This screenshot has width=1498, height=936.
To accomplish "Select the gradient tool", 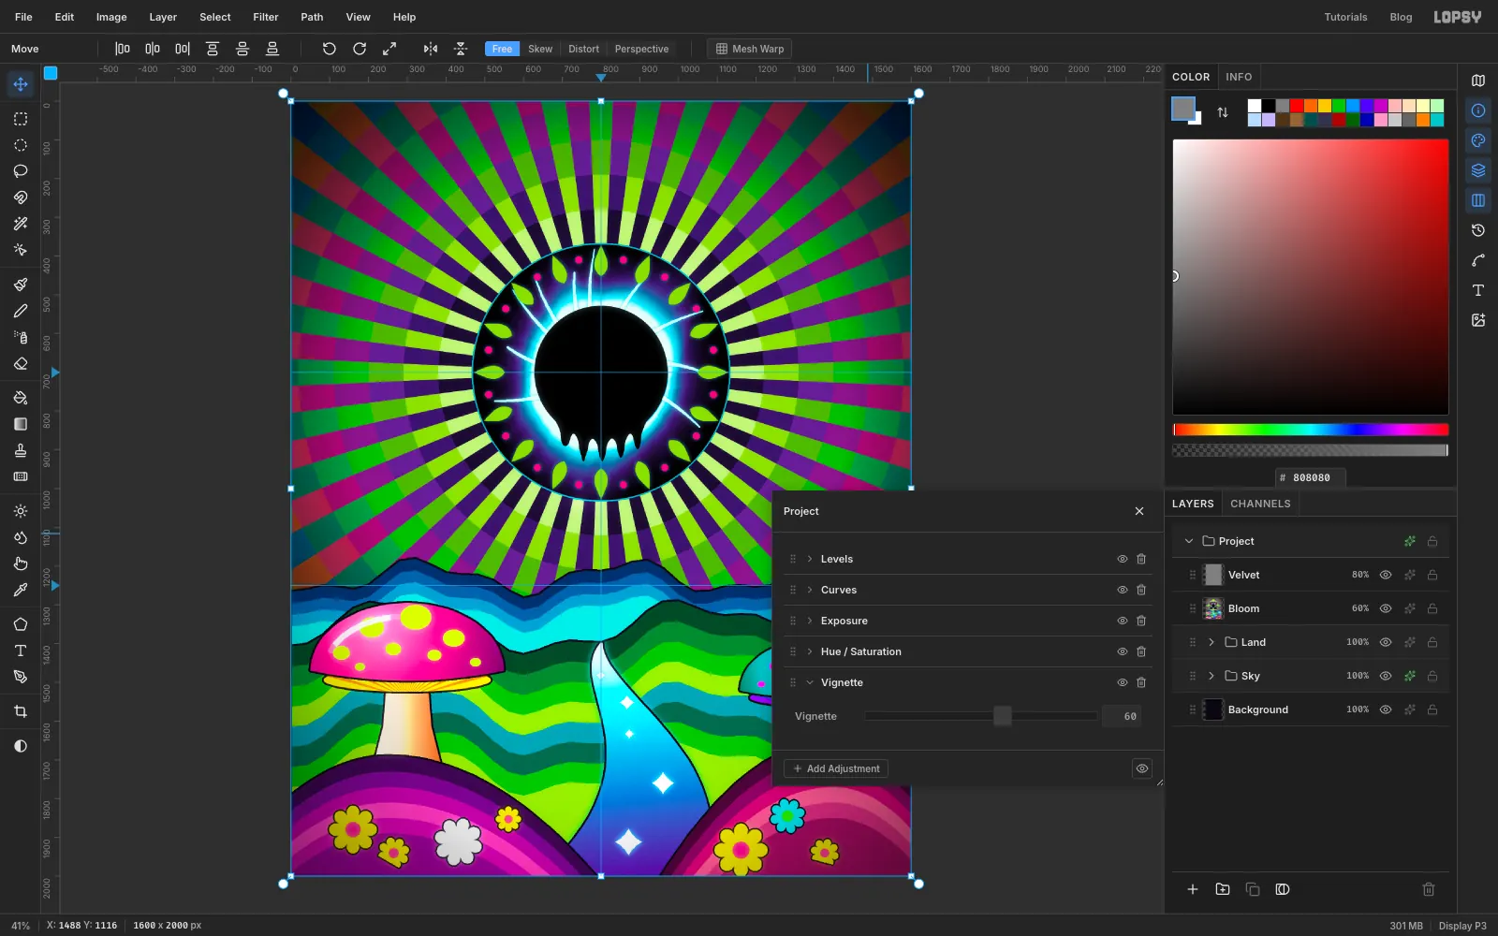I will pos(21,424).
